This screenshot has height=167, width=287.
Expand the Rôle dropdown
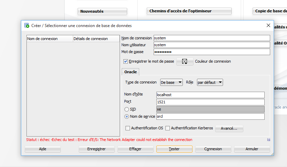[x=210, y=82]
